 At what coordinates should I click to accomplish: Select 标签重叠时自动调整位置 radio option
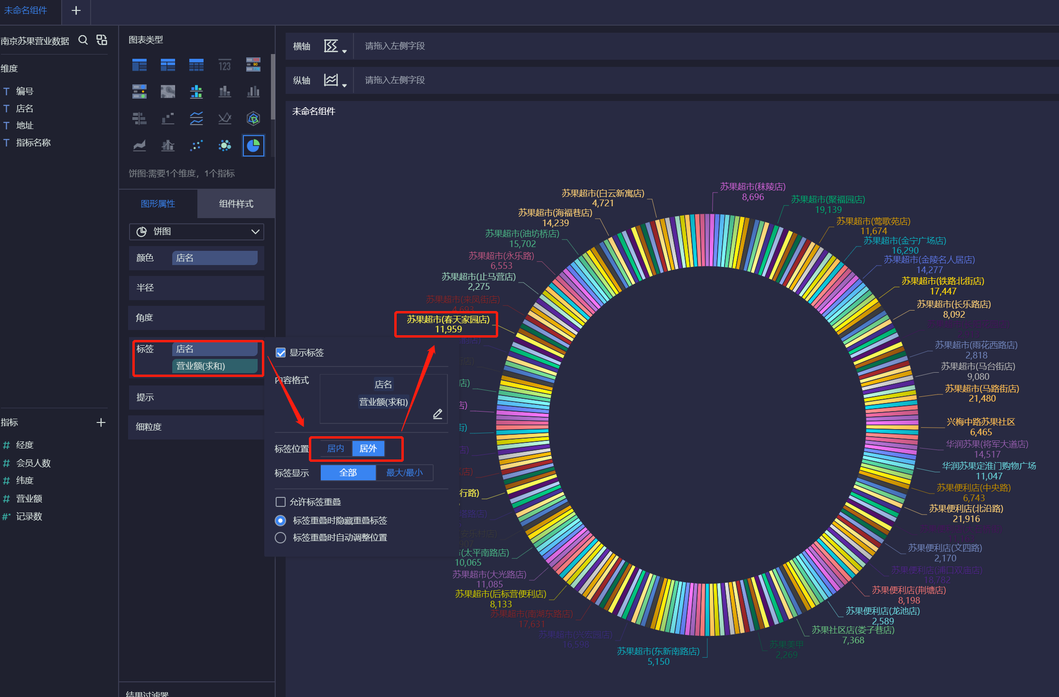tap(280, 538)
